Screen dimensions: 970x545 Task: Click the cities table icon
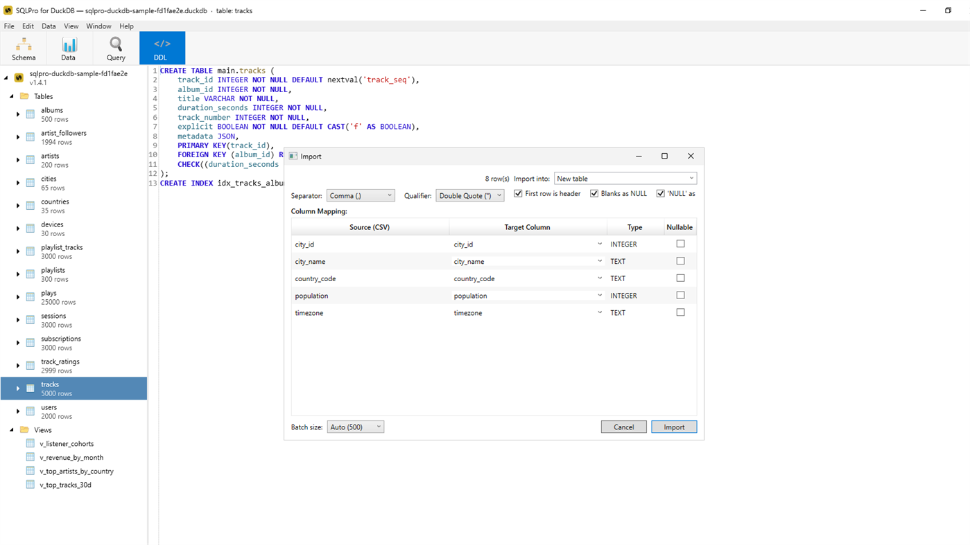click(31, 183)
